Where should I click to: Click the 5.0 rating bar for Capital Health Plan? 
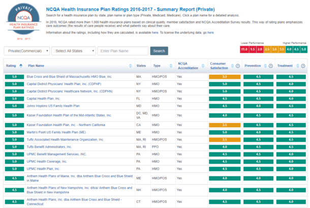click(14, 99)
